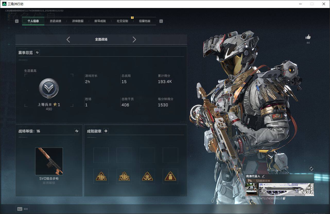Screen dimensions: 330x214
Task: Click the CN UID text under the title bar
Action: (34, 11)
